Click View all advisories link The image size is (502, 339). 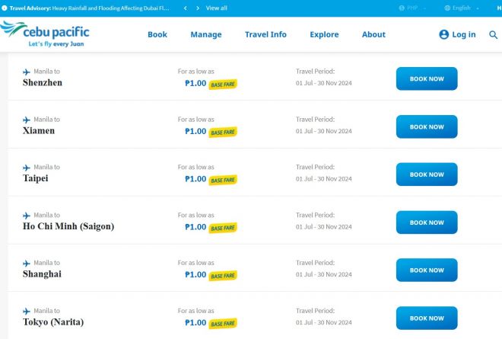217,8
